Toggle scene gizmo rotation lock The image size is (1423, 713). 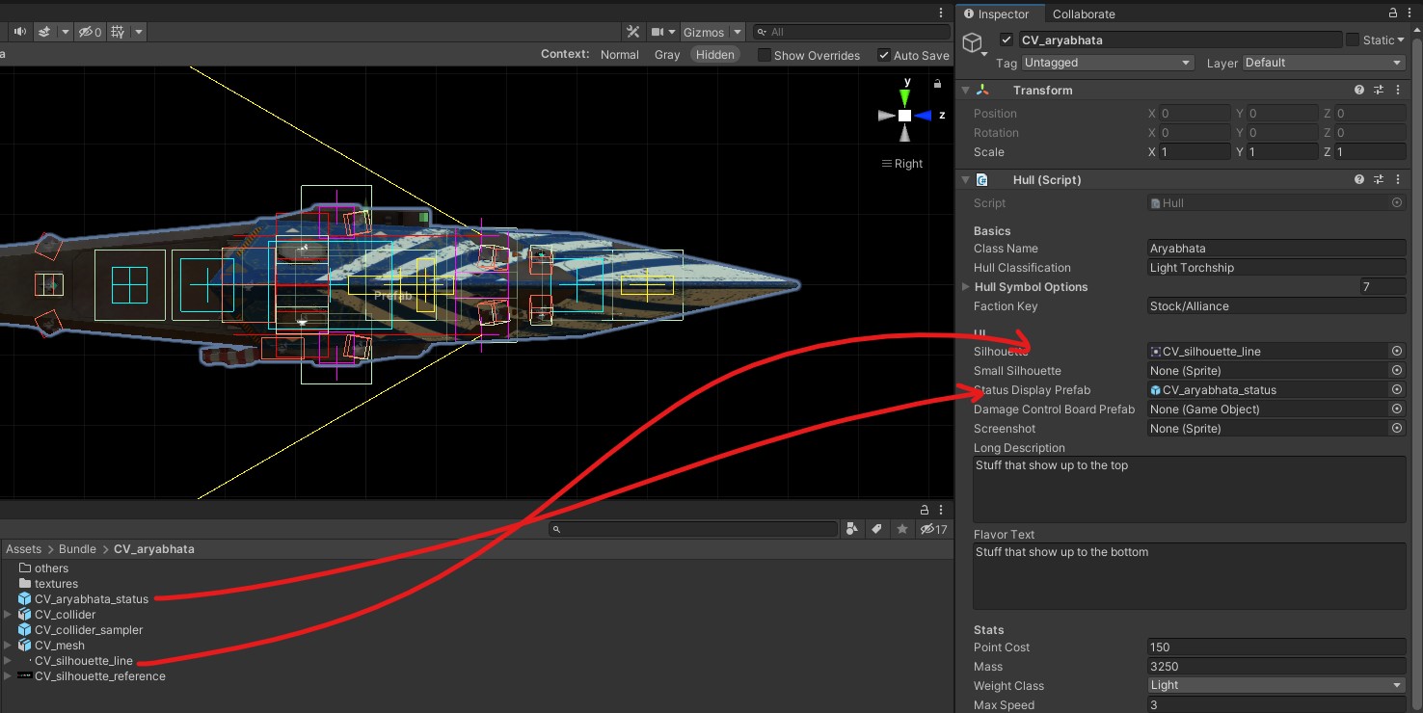coord(937,84)
